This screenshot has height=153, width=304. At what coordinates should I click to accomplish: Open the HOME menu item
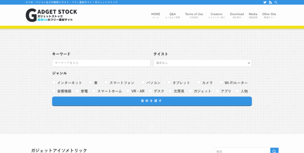pyautogui.click(x=156, y=15)
